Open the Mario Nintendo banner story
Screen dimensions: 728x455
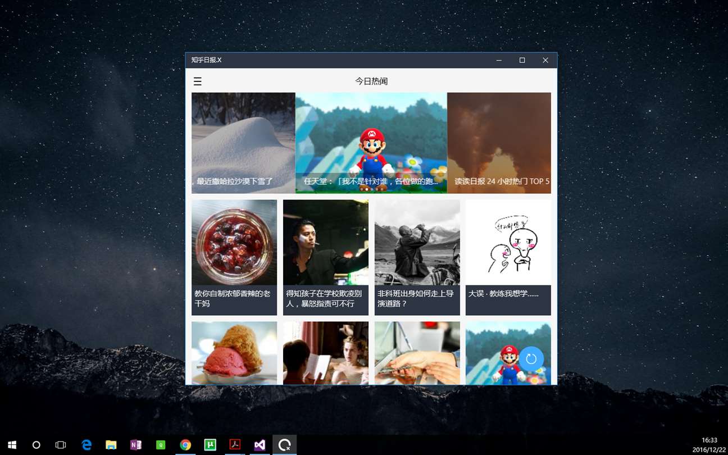pyautogui.click(x=371, y=143)
